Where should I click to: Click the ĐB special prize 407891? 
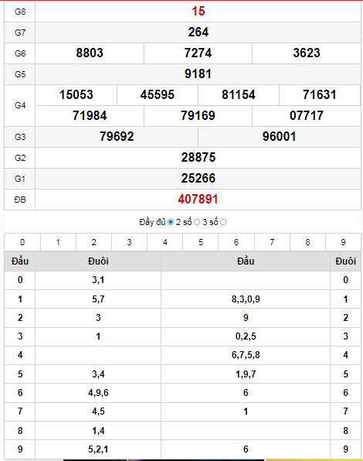(198, 200)
